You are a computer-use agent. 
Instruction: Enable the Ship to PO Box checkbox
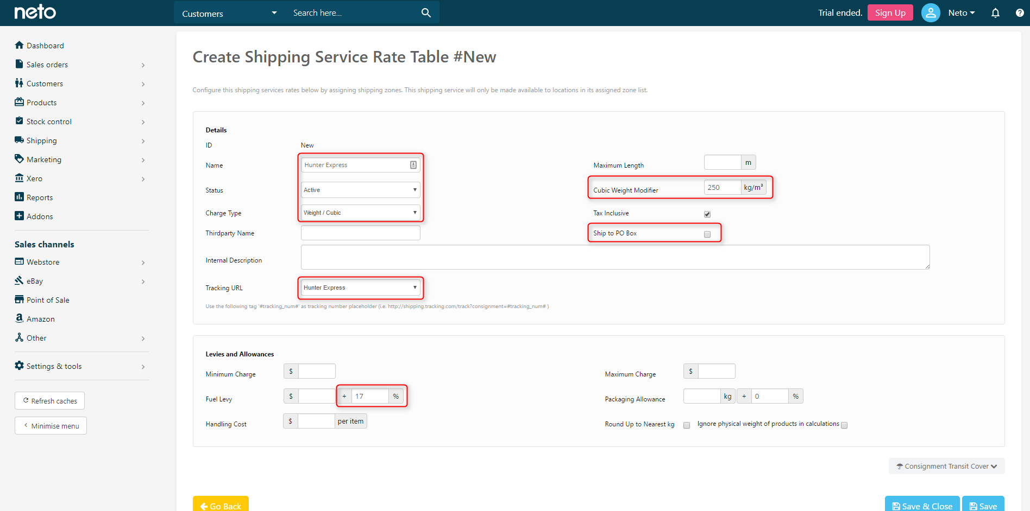coord(707,234)
